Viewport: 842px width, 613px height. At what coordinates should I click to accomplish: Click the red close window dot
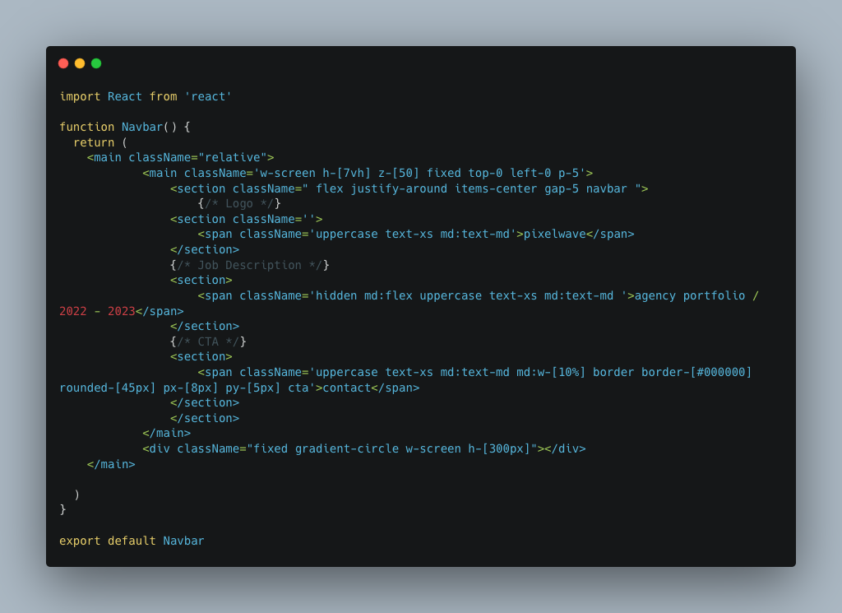[x=63, y=63]
